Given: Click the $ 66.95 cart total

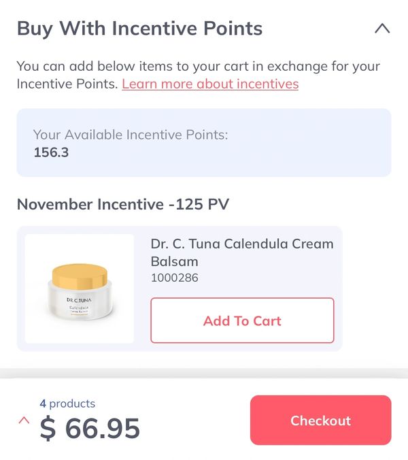Looking at the screenshot, I should point(90,429).
